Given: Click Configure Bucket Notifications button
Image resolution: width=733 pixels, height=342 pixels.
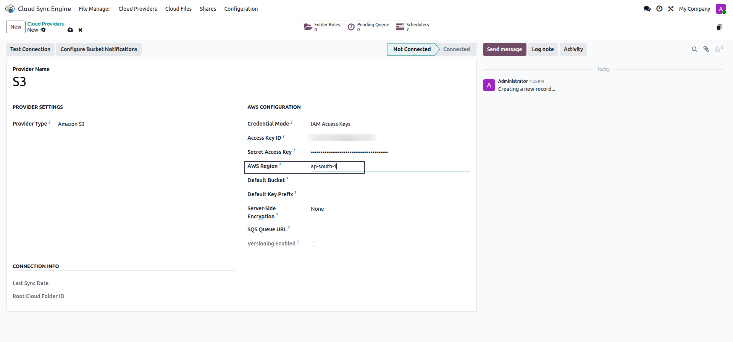Looking at the screenshot, I should [x=99, y=49].
